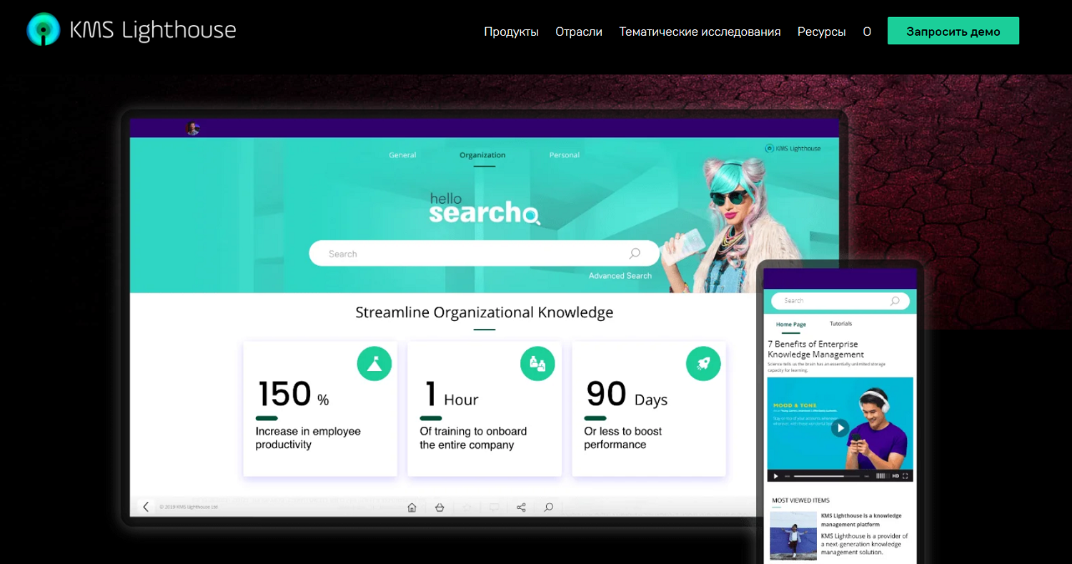Viewport: 1072px width, 564px height.
Task: Click the 'Streamline Organizational Knowledge' heading
Action: click(x=484, y=312)
